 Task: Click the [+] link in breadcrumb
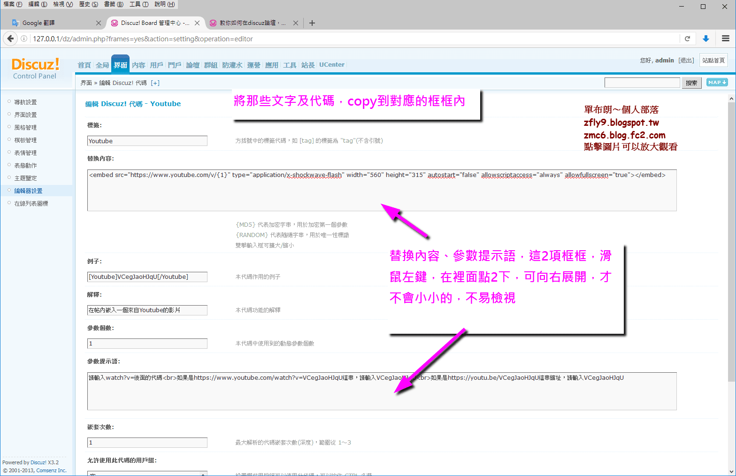(155, 83)
